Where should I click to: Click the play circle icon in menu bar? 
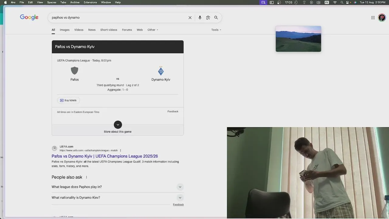click(312, 2)
